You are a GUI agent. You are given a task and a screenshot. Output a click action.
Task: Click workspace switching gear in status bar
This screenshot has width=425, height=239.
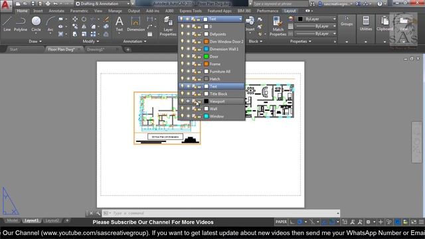(x=368, y=222)
